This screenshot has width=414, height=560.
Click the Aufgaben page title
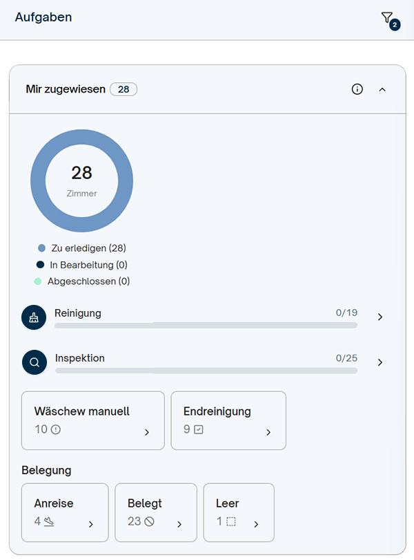43,17
